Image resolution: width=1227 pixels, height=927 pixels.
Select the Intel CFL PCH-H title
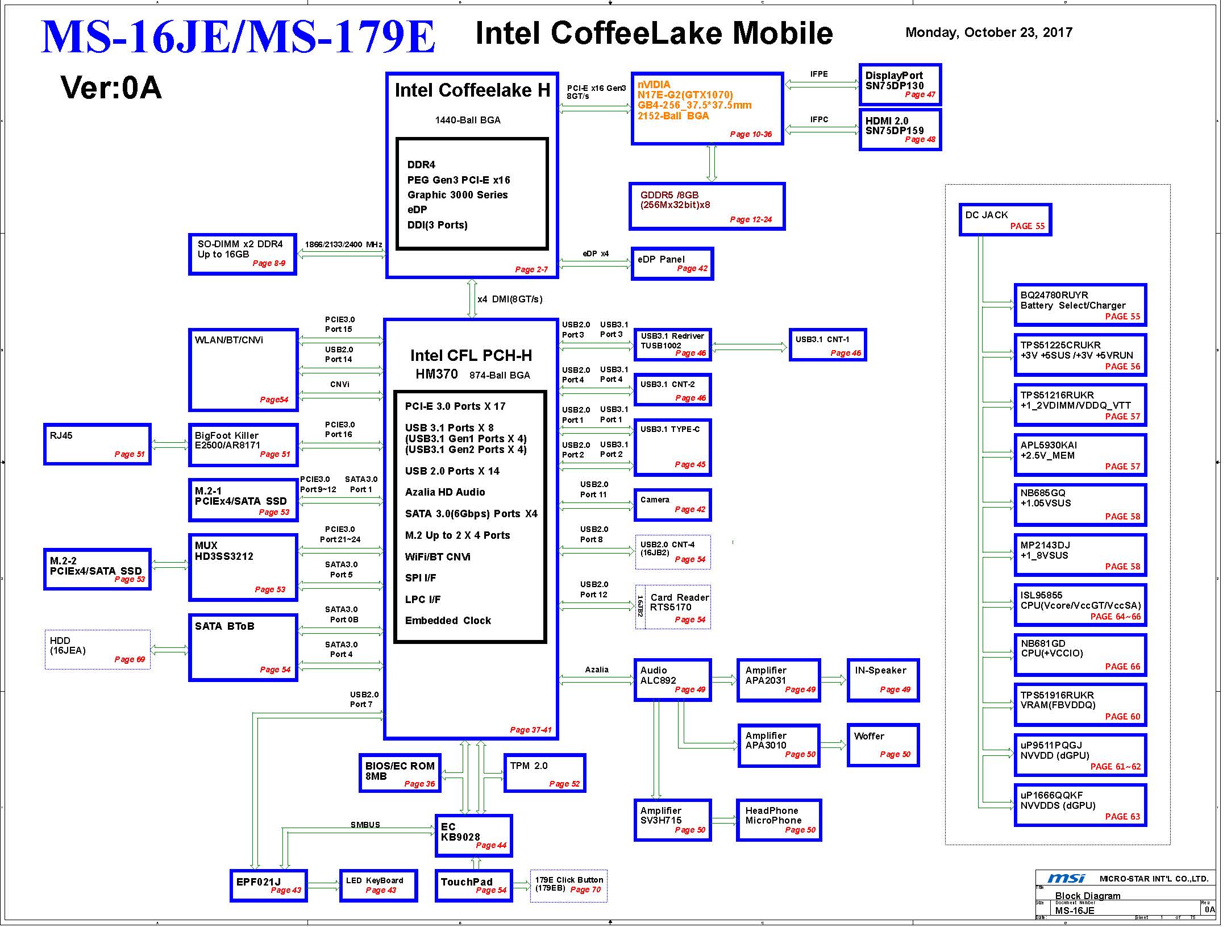(471, 356)
